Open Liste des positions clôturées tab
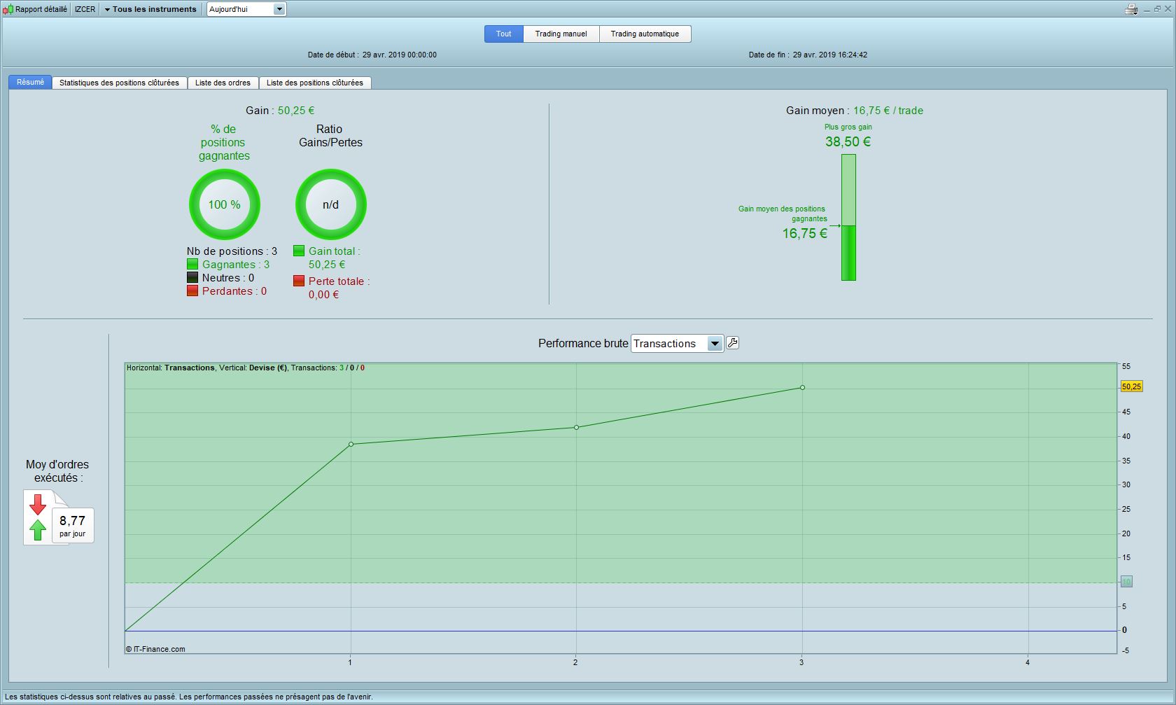 click(x=314, y=83)
